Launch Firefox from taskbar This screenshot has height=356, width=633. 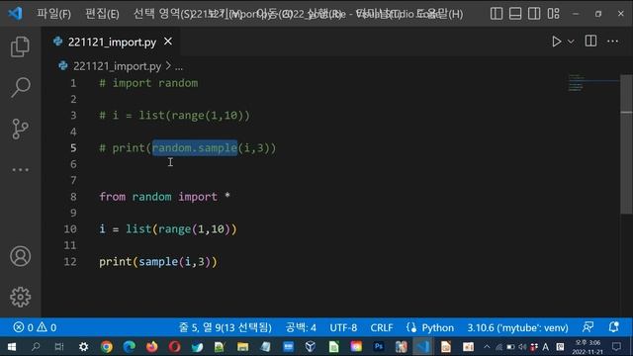[x=151, y=347]
